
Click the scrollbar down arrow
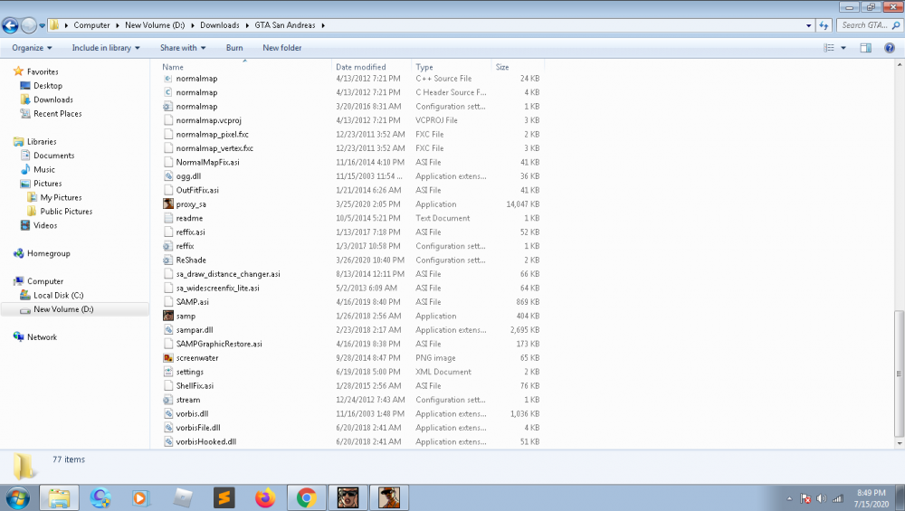pyautogui.click(x=900, y=443)
